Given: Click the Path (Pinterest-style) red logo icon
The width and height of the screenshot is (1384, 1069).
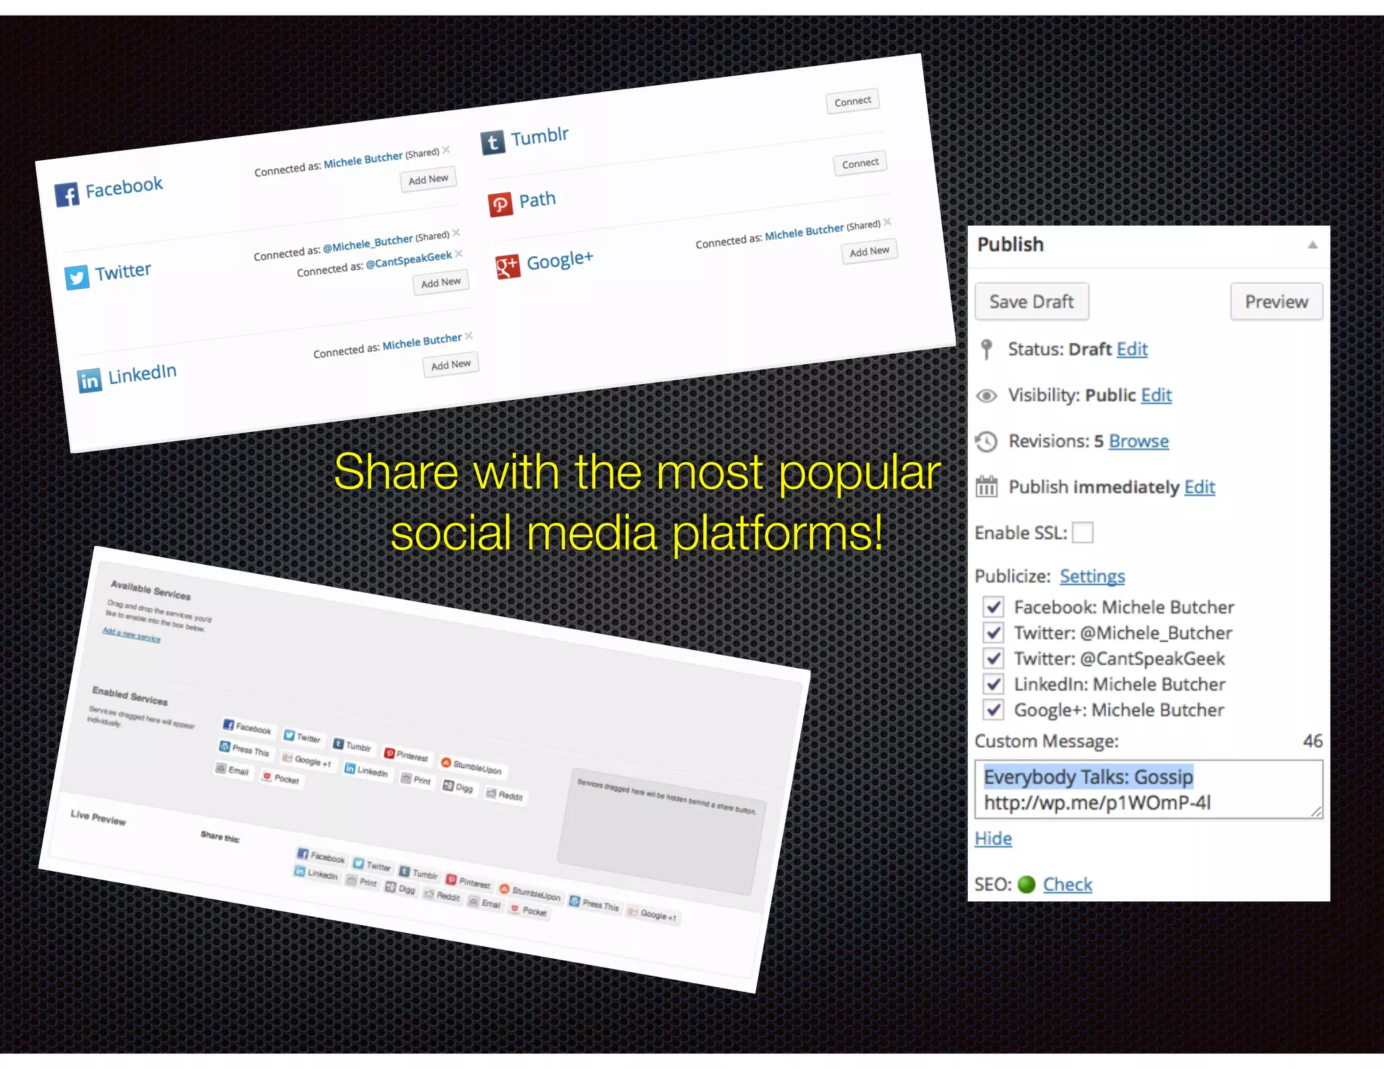Looking at the screenshot, I should [x=500, y=204].
